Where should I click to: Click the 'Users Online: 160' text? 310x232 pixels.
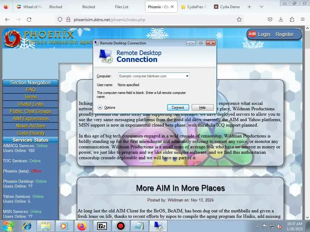click(x=19, y=150)
